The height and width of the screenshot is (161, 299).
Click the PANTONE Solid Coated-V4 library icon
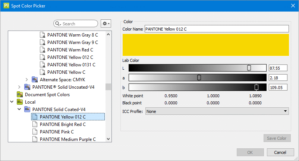(27, 109)
